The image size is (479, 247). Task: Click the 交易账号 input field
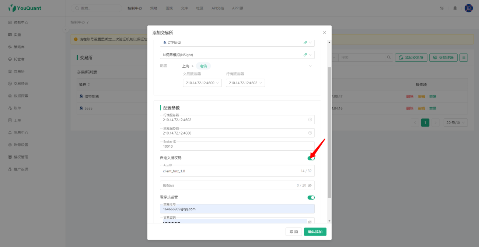[x=237, y=209]
